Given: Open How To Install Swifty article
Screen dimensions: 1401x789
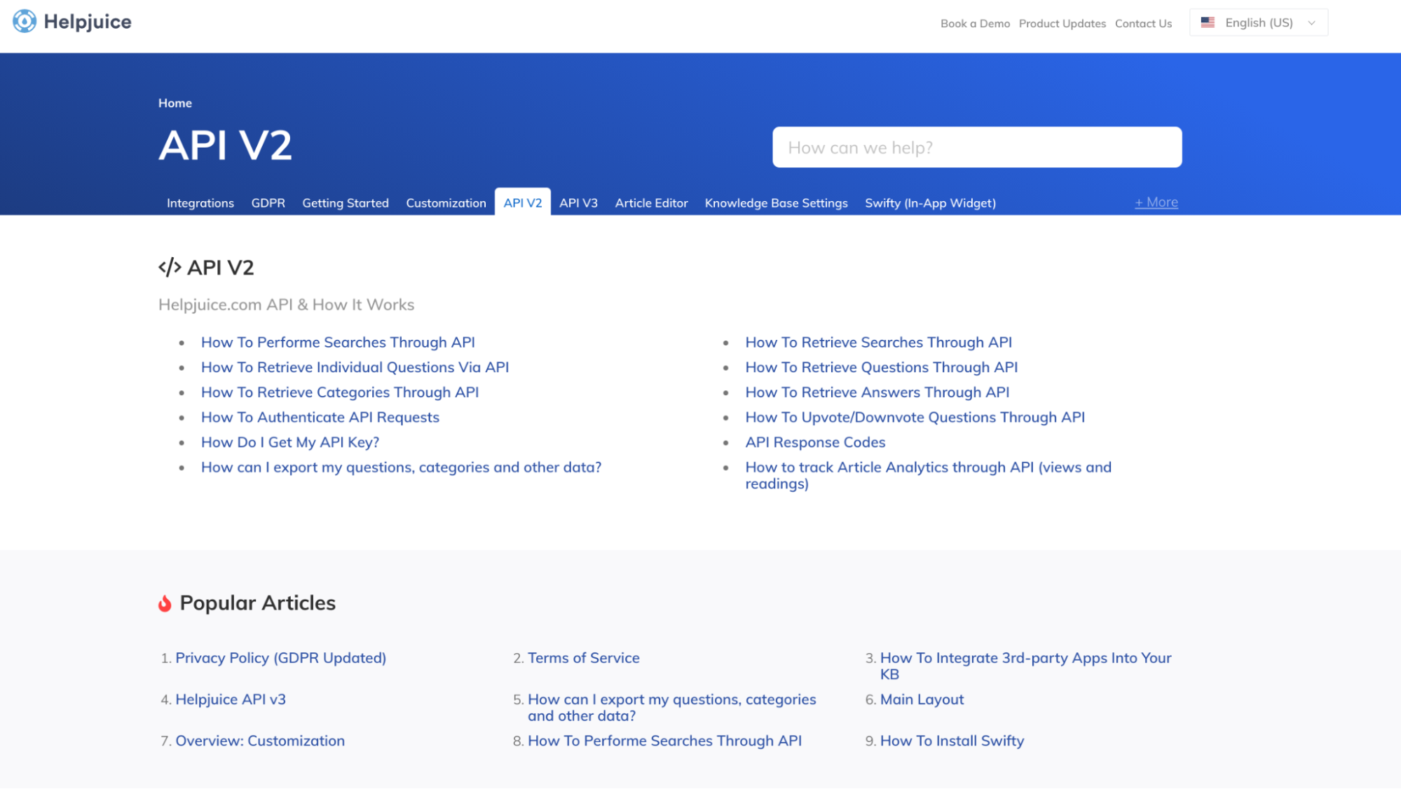Looking at the screenshot, I should coord(952,741).
